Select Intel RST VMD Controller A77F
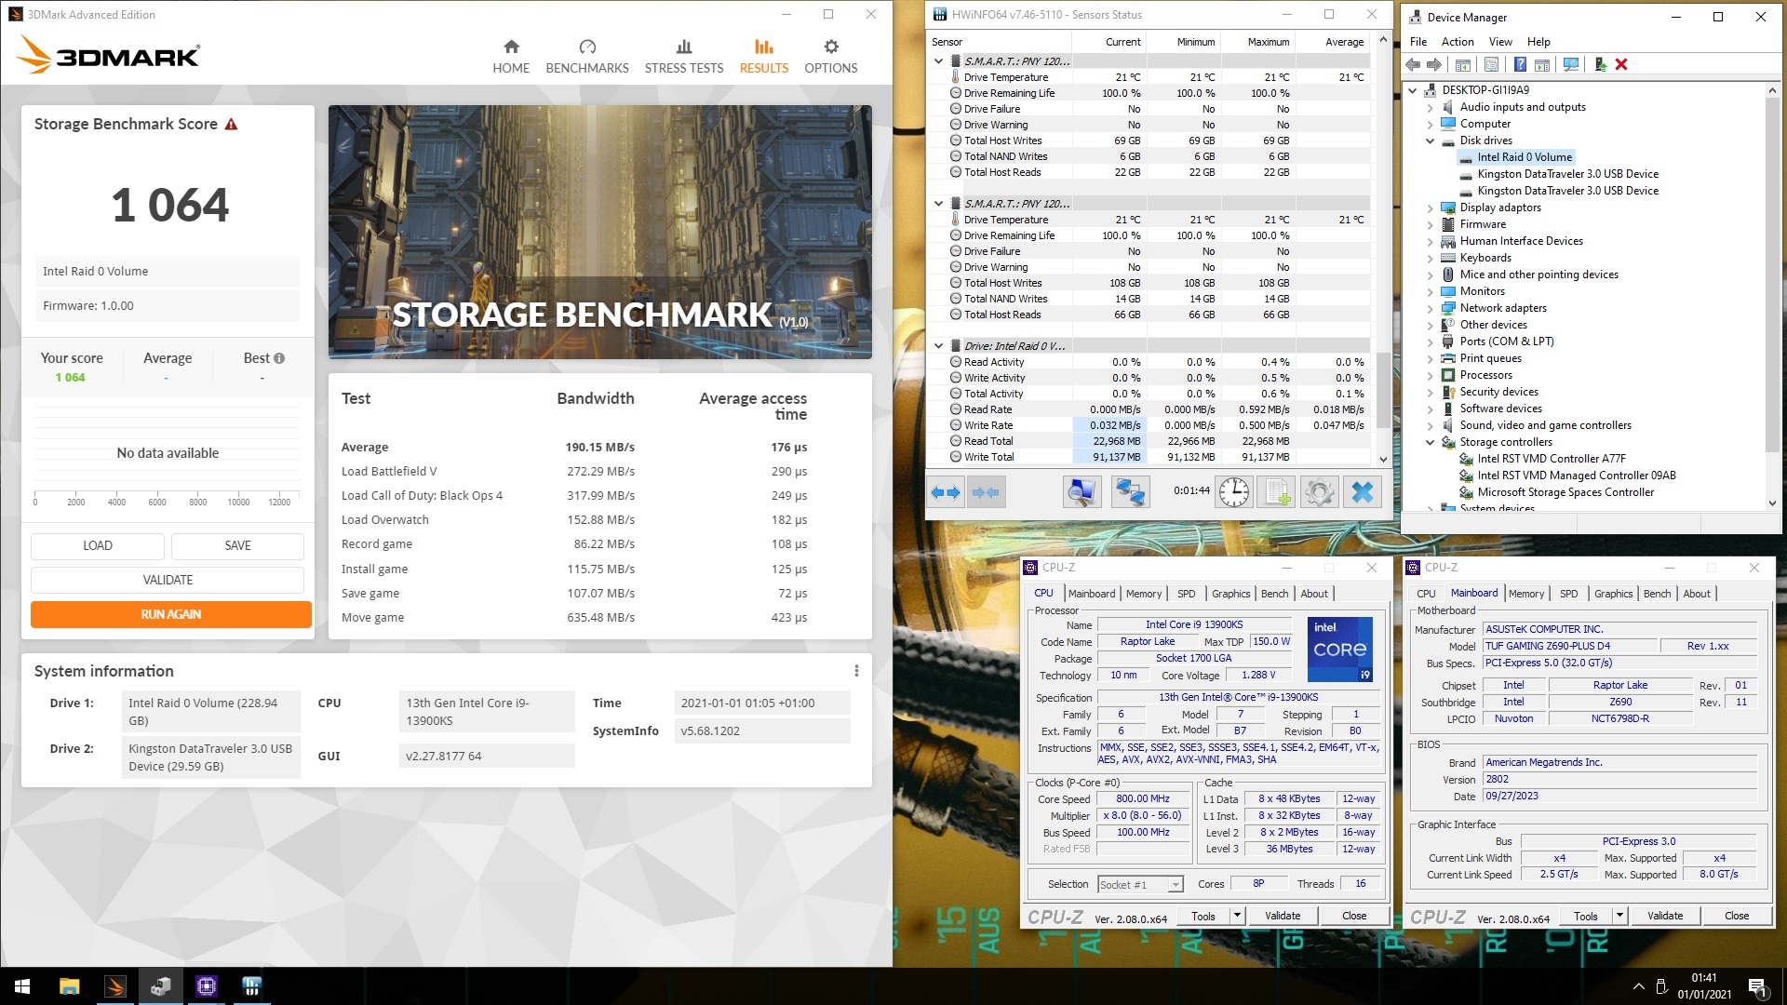Screen dimensions: 1787x1005 tap(1552, 459)
